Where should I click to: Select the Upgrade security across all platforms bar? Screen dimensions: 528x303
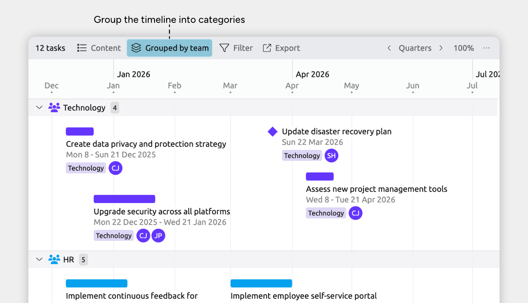124,199
